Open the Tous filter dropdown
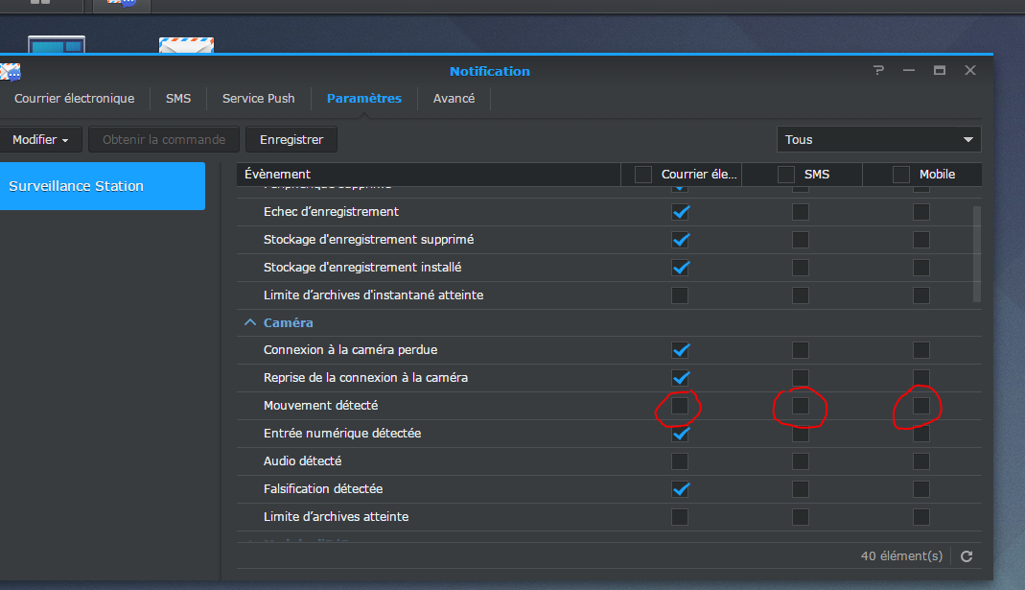This screenshot has height=590, width=1025. (878, 140)
